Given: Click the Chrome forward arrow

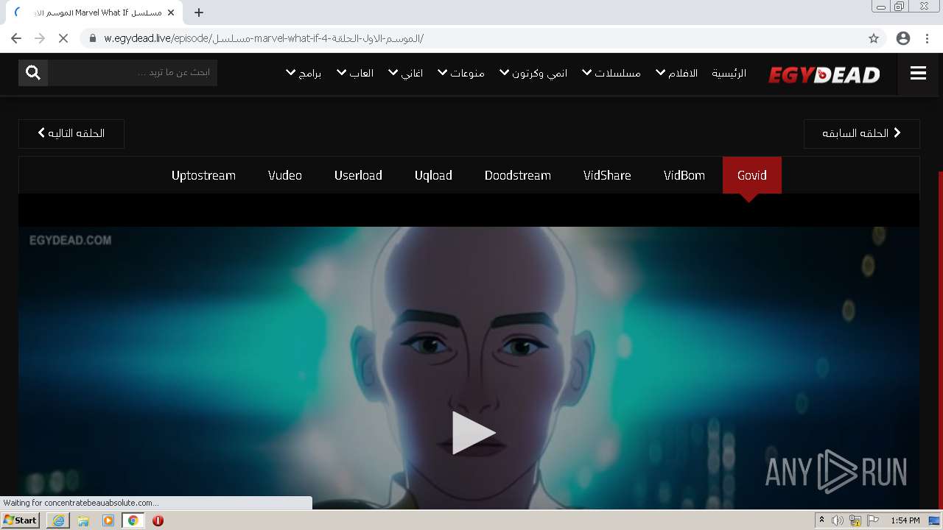Looking at the screenshot, I should pos(40,38).
